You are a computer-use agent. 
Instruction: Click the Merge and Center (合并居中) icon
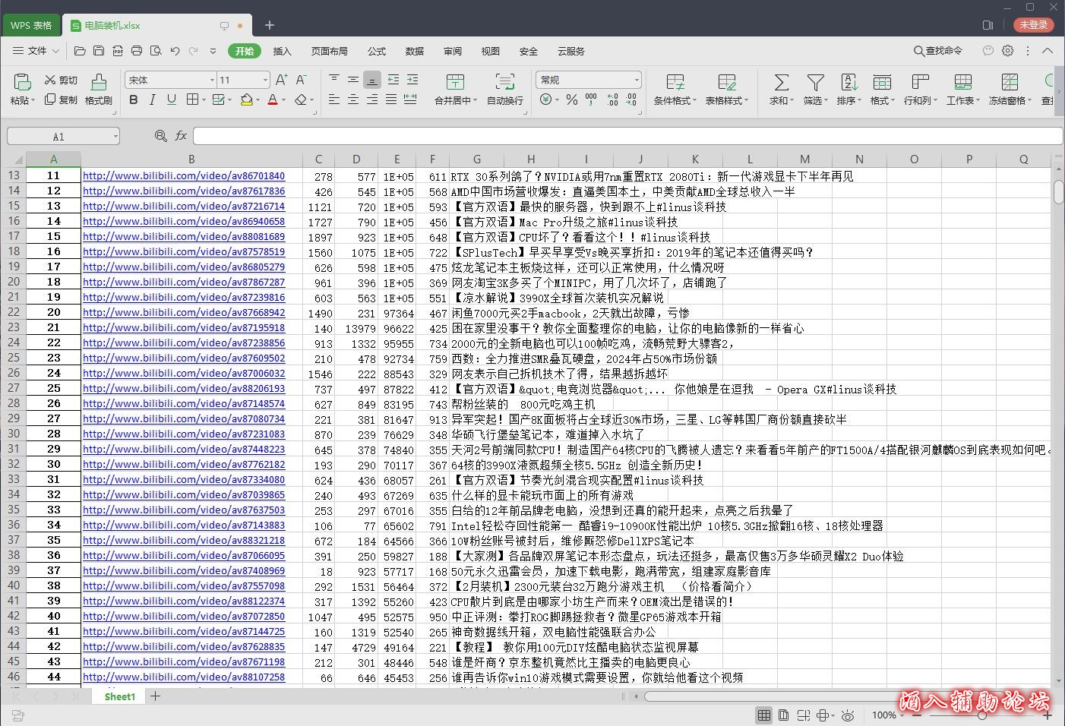point(455,82)
